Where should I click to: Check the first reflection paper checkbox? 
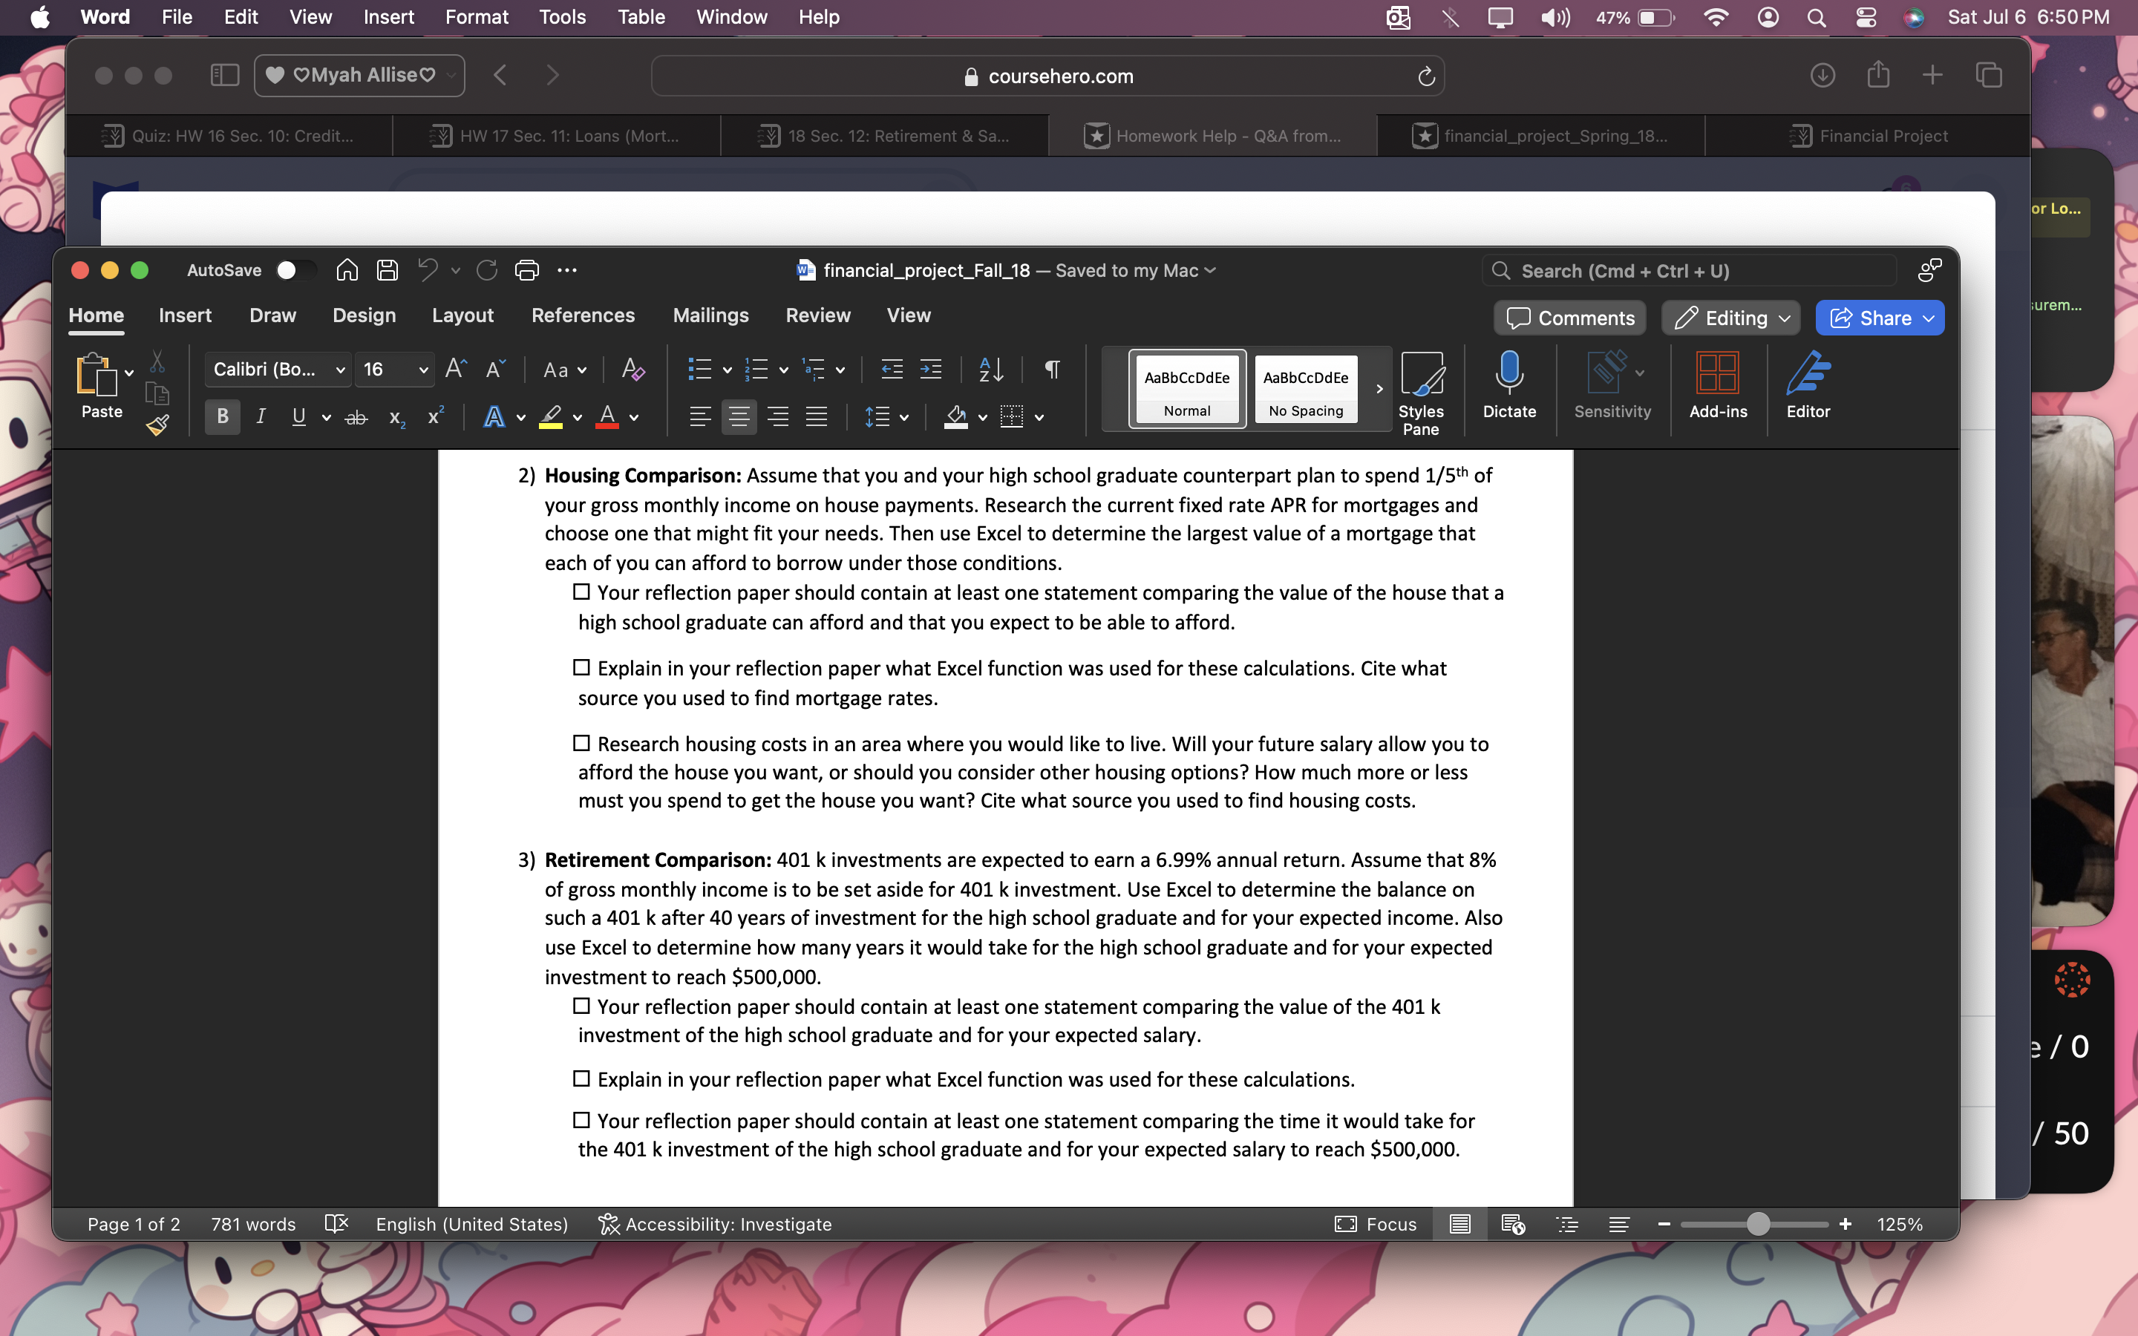point(581,592)
